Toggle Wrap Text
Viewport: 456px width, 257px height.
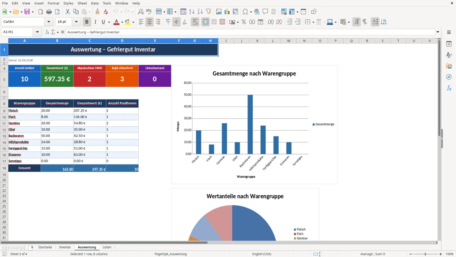(x=195, y=22)
